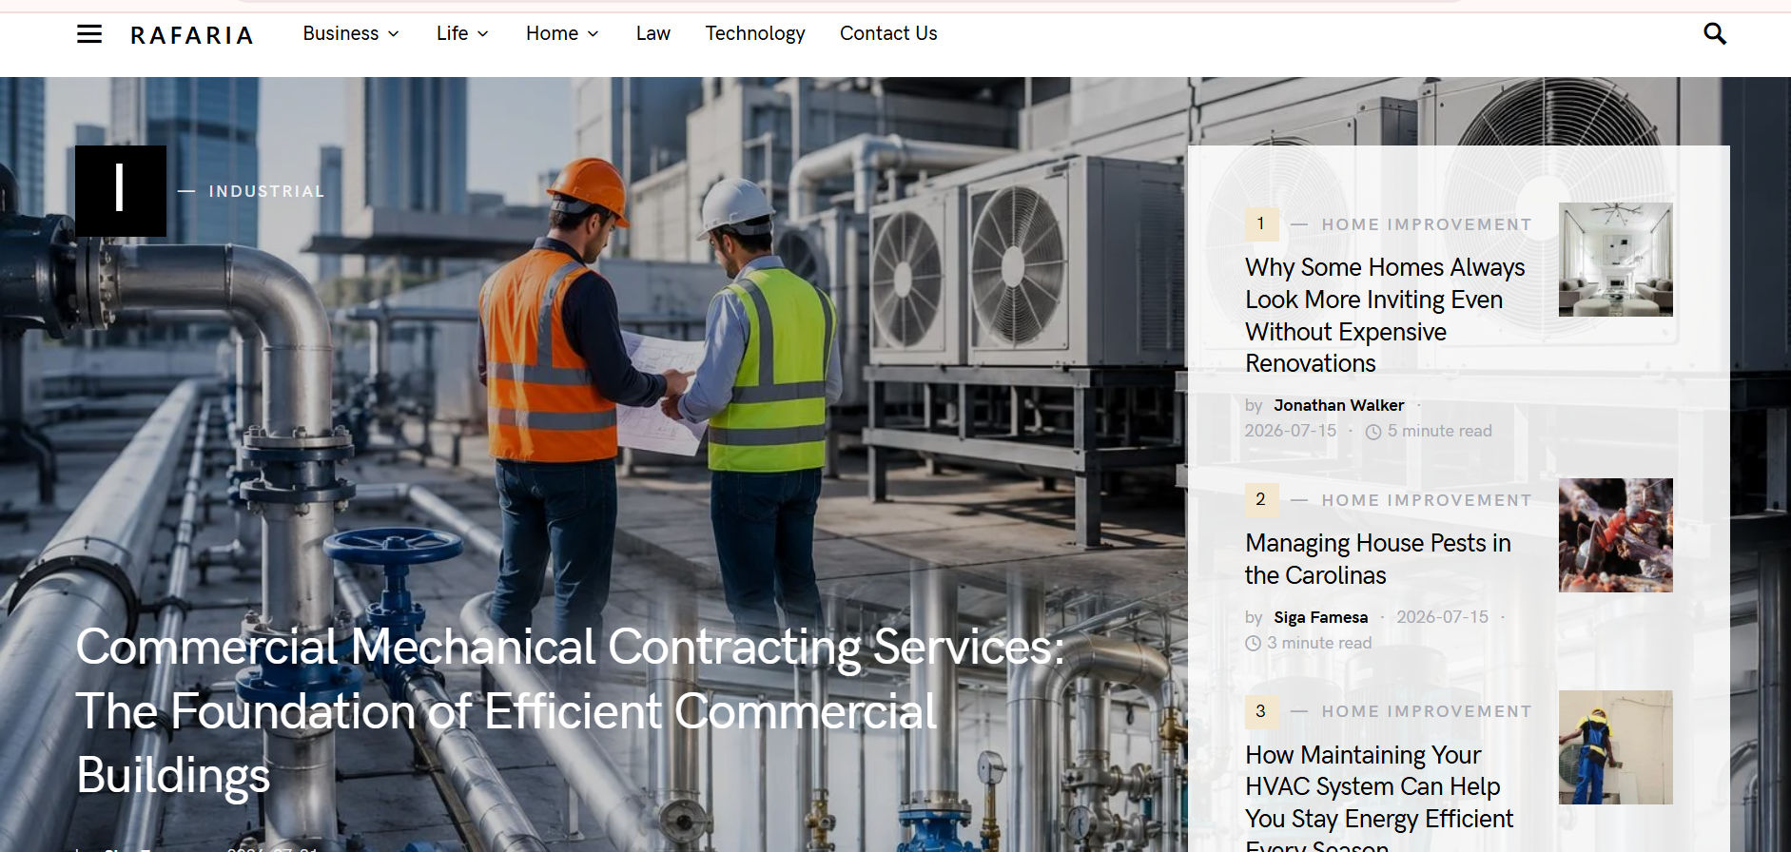
Task: Click the '2026-07-15' date beside Siga Famesa
Action: (x=1442, y=617)
